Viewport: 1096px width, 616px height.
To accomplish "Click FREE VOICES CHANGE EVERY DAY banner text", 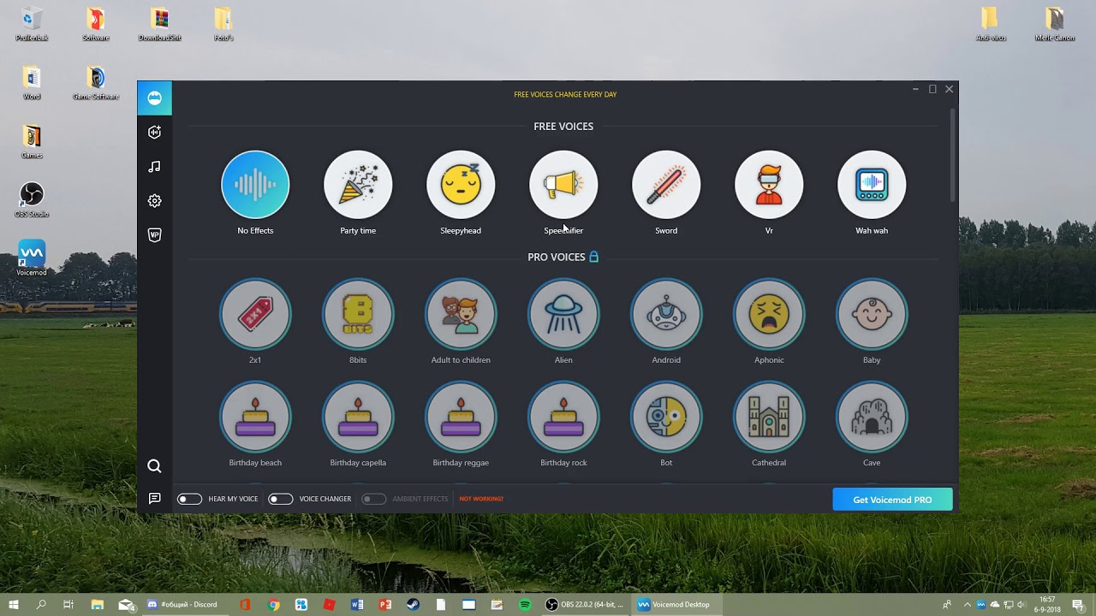I will pyautogui.click(x=565, y=95).
